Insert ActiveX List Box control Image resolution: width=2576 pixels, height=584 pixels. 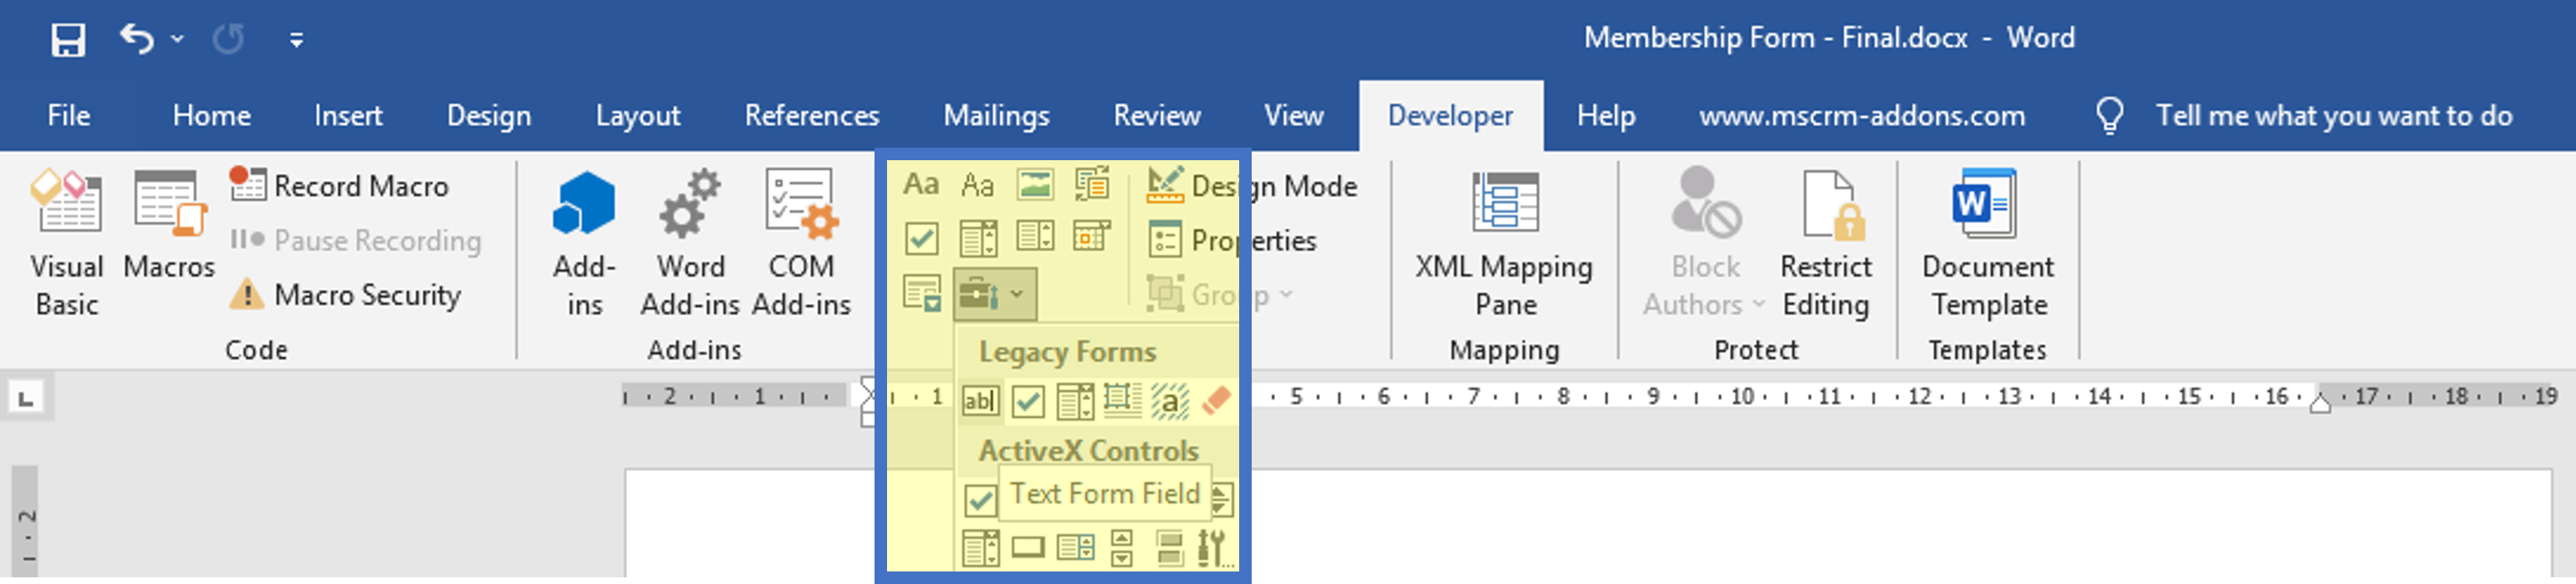(x=1075, y=548)
